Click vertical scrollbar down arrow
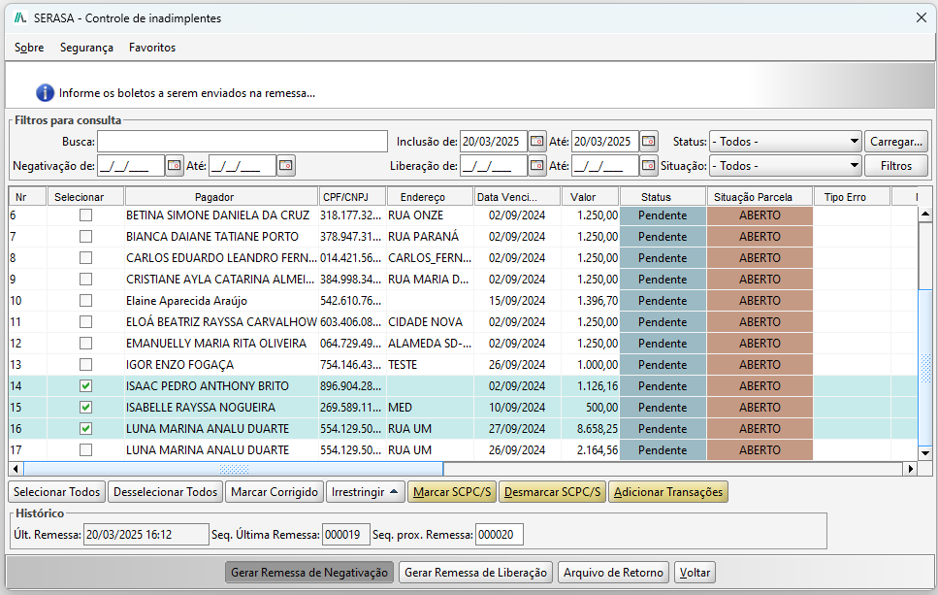This screenshot has height=595, width=938. [x=924, y=453]
